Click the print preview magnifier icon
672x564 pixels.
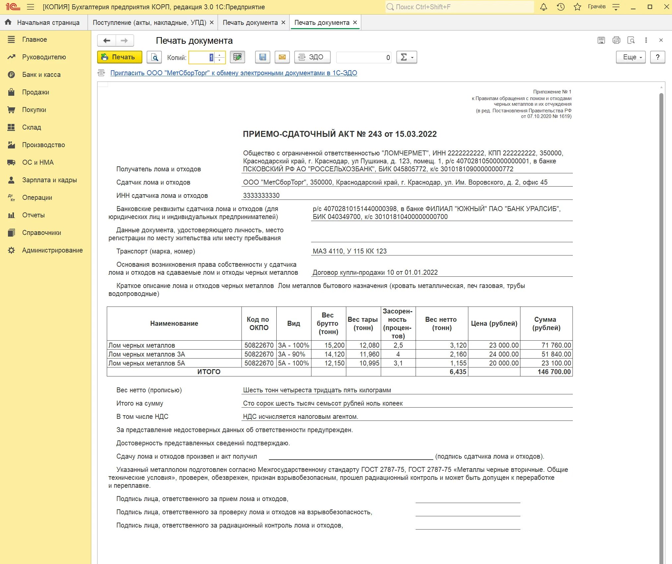click(155, 57)
